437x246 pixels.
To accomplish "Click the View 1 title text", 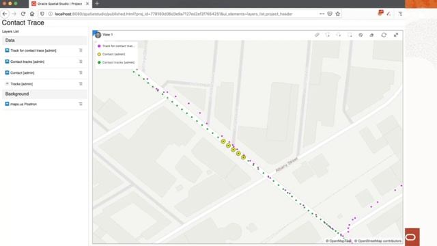I will click(x=108, y=35).
